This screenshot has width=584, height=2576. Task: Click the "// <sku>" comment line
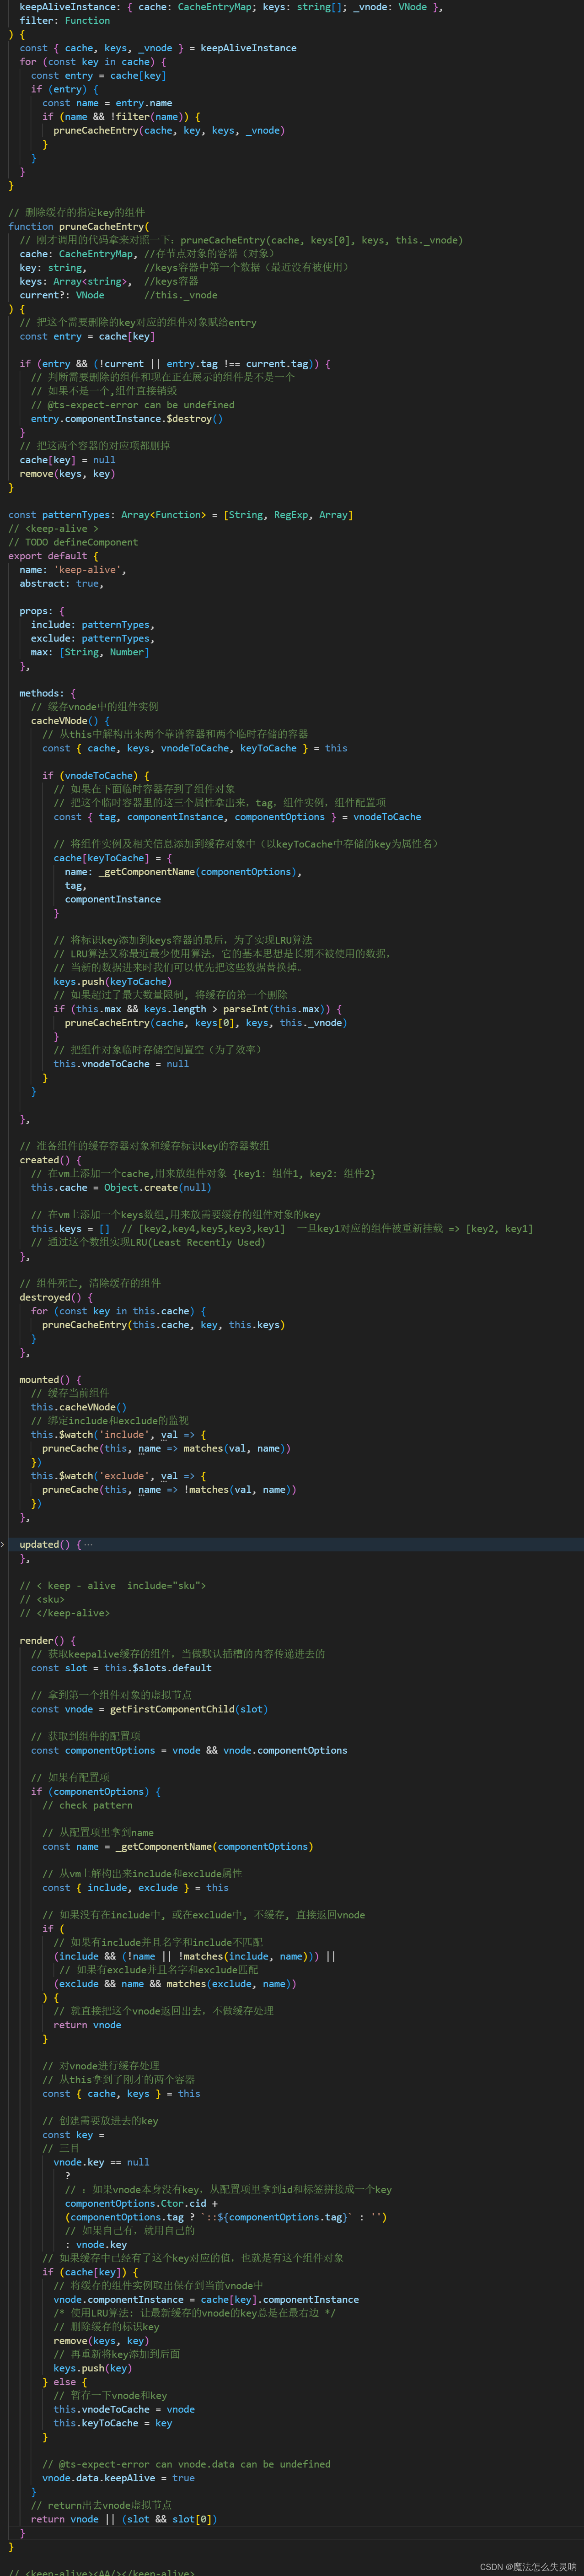[42, 1599]
